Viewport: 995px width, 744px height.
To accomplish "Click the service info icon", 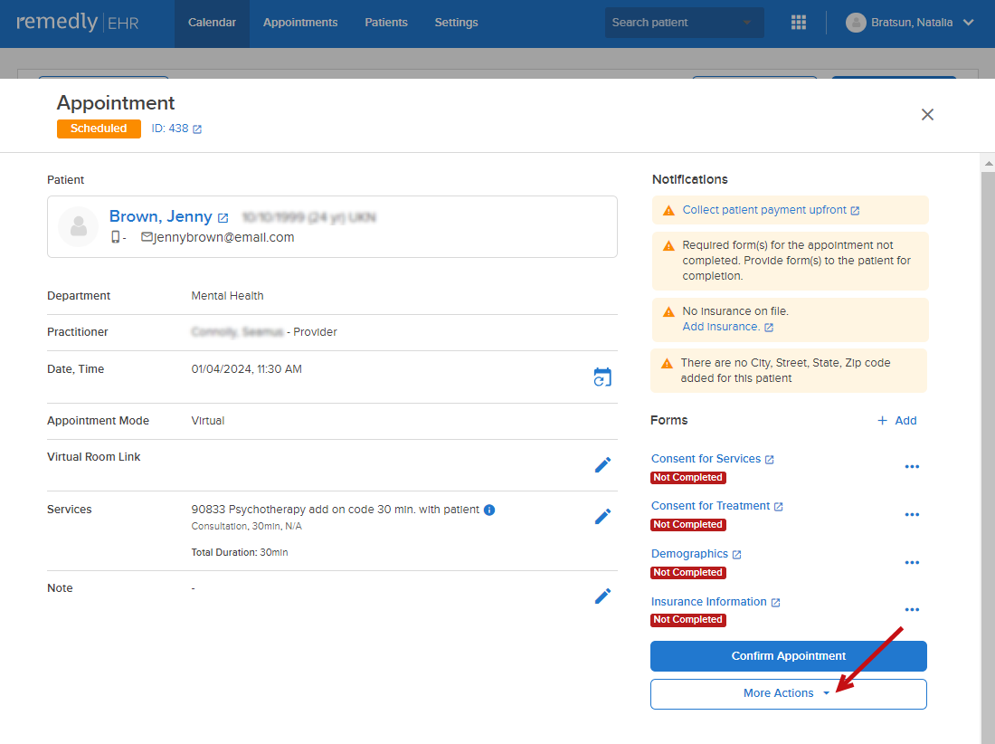I will point(489,510).
